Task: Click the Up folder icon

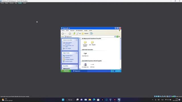Action: (x=74, y=33)
